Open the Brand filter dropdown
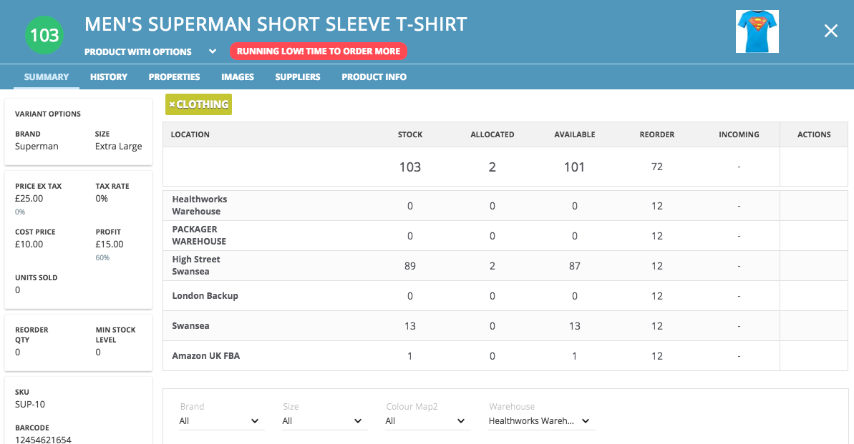 pos(222,421)
